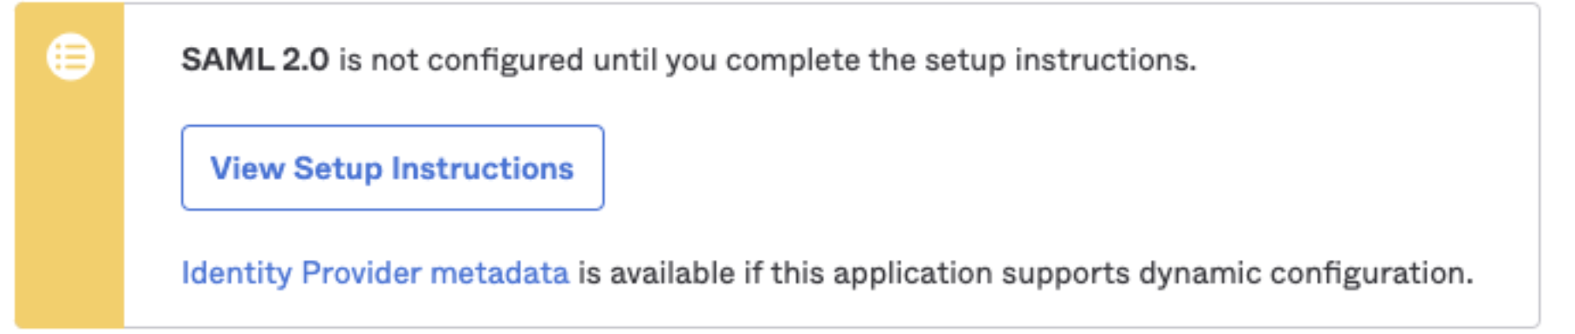Click the 'supports dynamic configuration' sentence
Image resolution: width=1575 pixels, height=334 pixels.
(1026, 273)
